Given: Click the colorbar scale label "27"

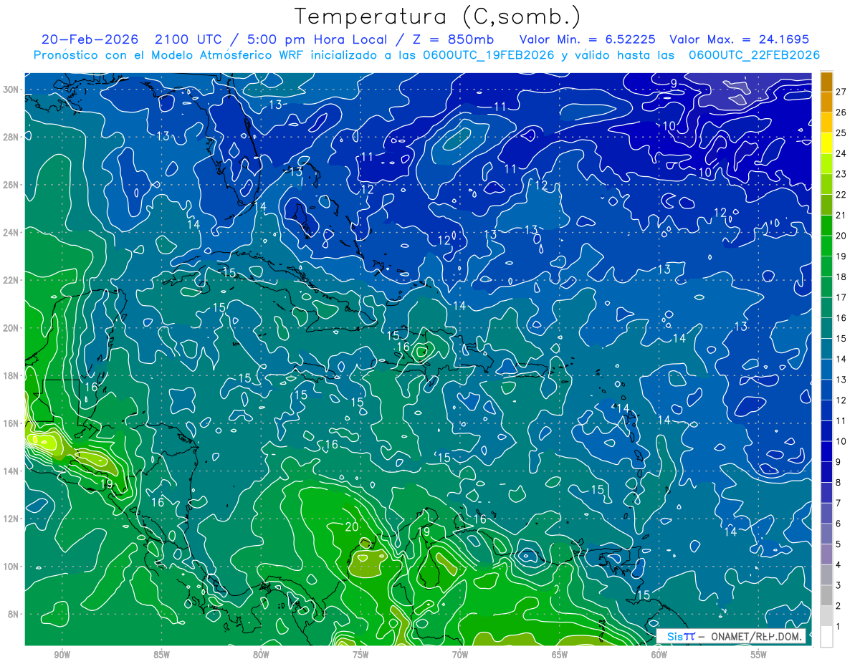Looking at the screenshot, I should [x=841, y=92].
